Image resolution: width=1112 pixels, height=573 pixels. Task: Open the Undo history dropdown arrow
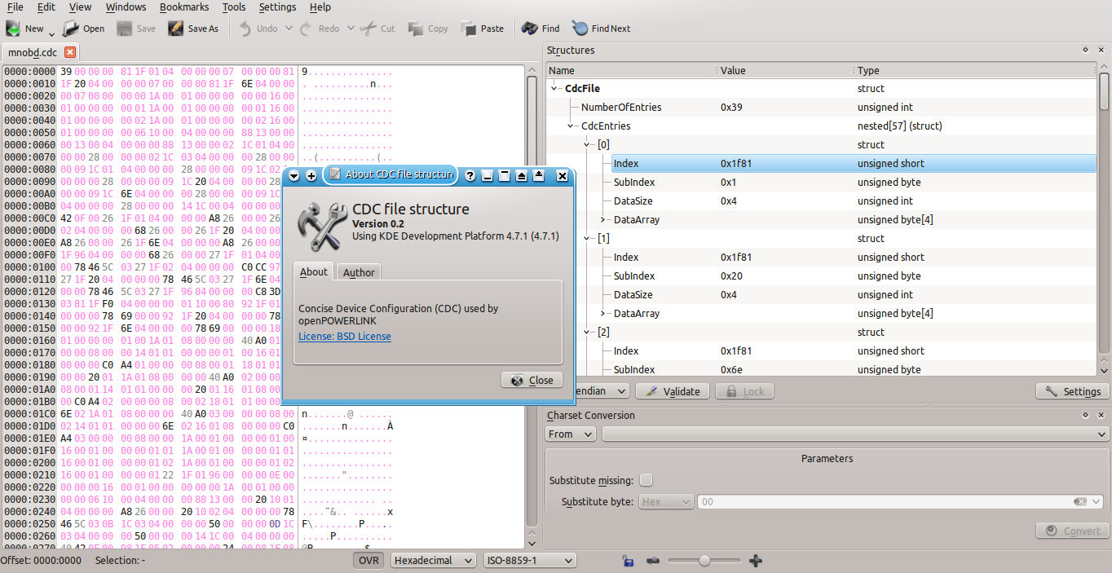289,29
